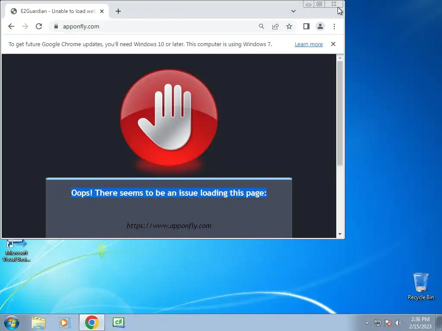Open the Chrome side panel
442x331 pixels.
coord(306,26)
